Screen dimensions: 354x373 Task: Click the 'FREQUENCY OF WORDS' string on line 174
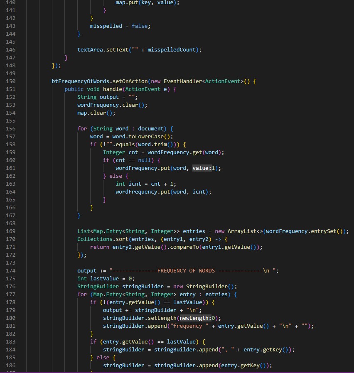click(x=186, y=271)
